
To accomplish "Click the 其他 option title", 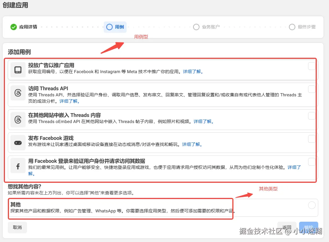I will coord(15,205).
